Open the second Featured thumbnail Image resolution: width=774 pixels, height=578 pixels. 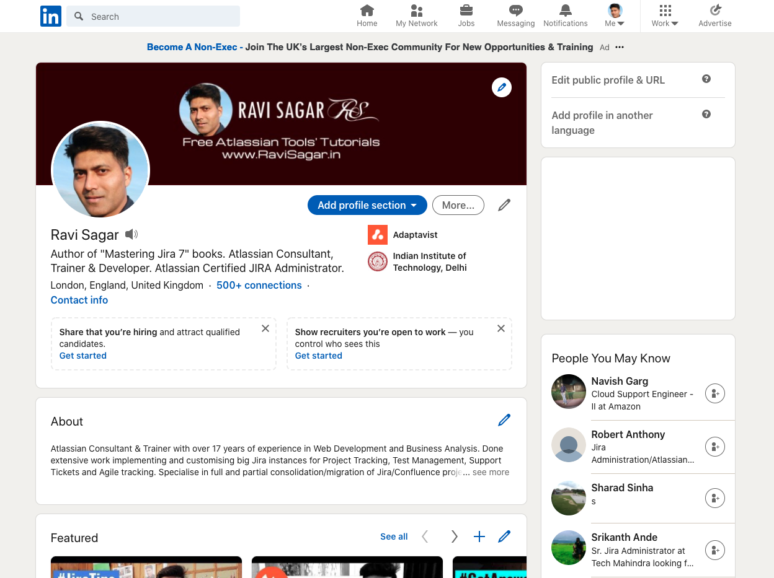(347, 567)
